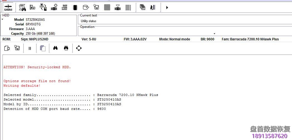Click the SATA1 port selection icon
Image resolution: width=292 pixels, height=140 pixels.
coord(8,8)
